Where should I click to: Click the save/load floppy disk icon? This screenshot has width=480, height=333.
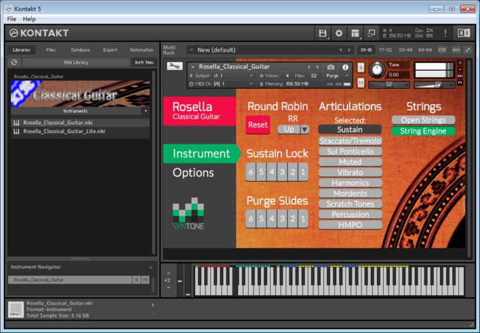coord(322,33)
